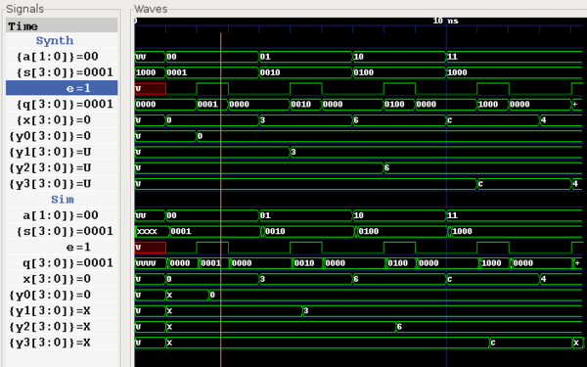Select the Synth group header

pyautogui.click(x=55, y=40)
